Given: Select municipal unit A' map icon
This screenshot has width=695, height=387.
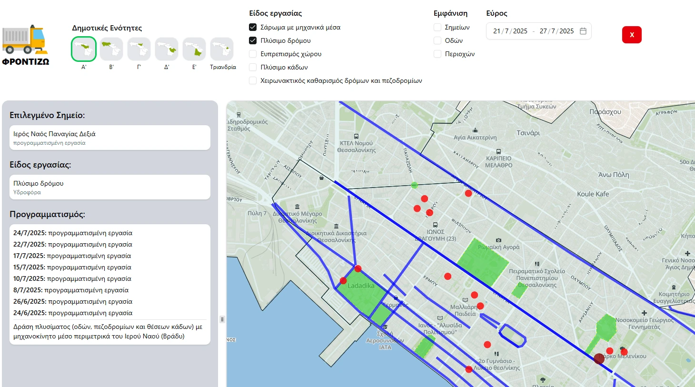Looking at the screenshot, I should pyautogui.click(x=84, y=49).
